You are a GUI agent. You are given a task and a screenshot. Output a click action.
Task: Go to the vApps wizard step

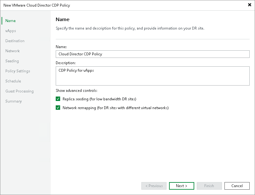tap(11, 31)
